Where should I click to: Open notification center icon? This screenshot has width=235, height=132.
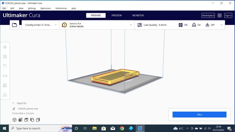[x=229, y=128]
